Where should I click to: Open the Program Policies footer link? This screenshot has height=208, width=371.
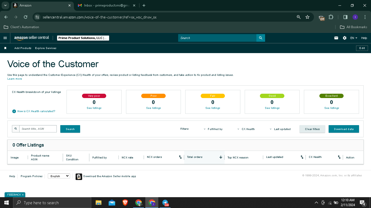click(x=32, y=176)
